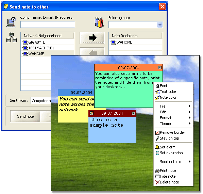Select Set expiration menu entry
This screenshot has height=194, width=203.
click(173, 153)
